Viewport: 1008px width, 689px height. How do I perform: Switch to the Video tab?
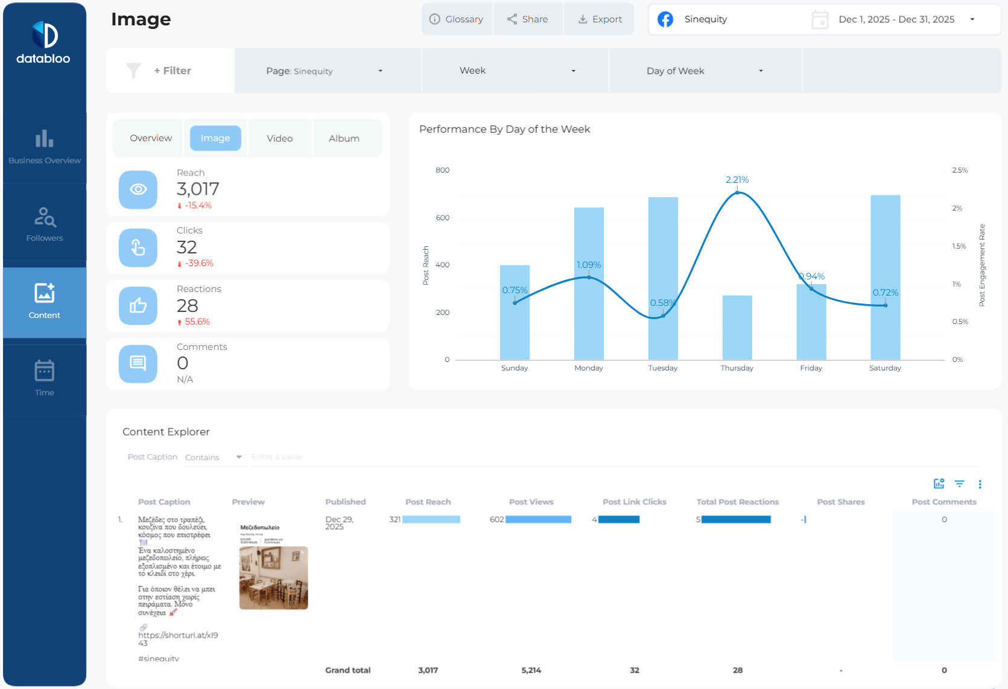(279, 138)
